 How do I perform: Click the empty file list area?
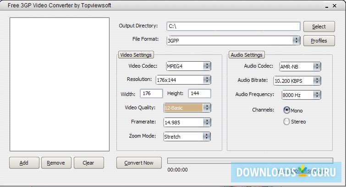[60, 85]
